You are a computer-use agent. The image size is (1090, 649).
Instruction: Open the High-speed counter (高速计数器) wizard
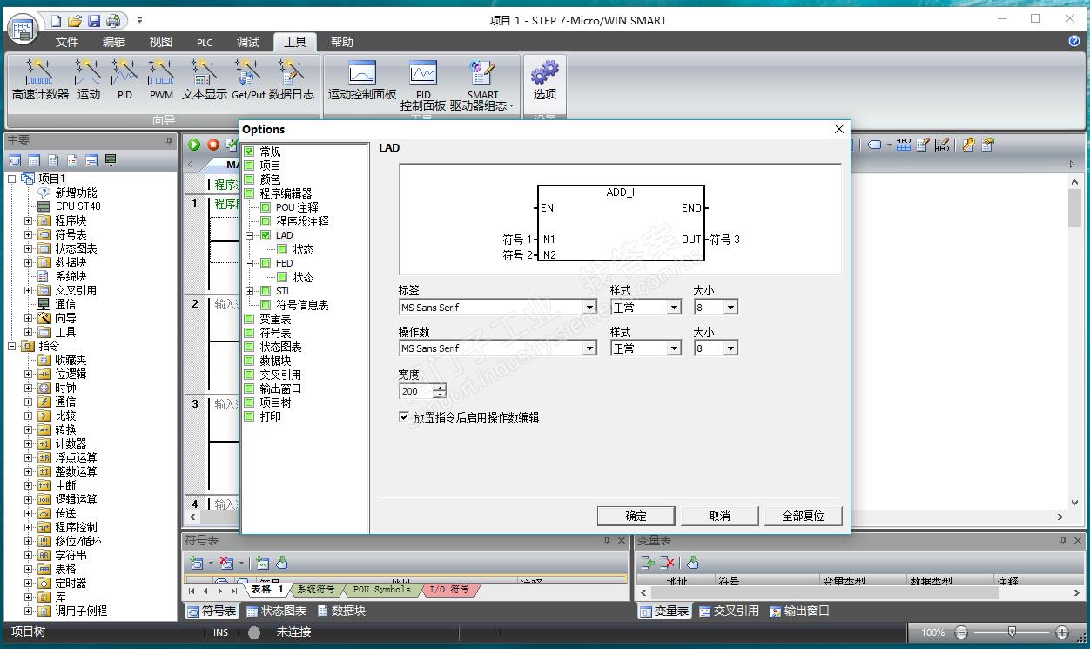pos(40,80)
